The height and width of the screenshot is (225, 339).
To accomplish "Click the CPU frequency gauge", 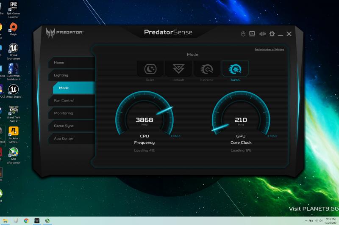I will (144, 113).
